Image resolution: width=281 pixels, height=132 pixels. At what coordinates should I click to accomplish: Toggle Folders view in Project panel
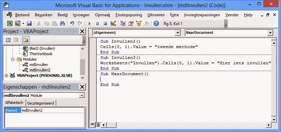pyautogui.click(x=26, y=40)
